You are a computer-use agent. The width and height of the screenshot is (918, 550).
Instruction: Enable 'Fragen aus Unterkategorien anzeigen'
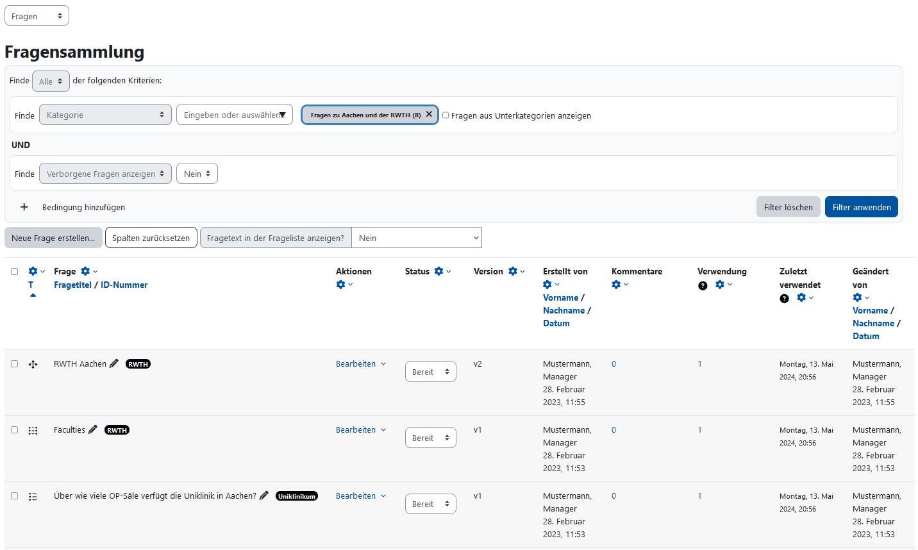[x=446, y=115]
